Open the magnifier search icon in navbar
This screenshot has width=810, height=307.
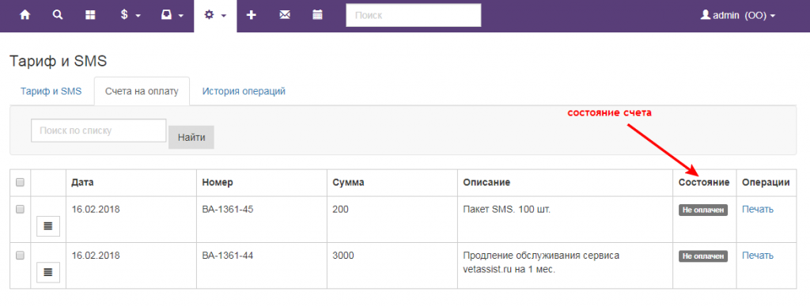57,15
